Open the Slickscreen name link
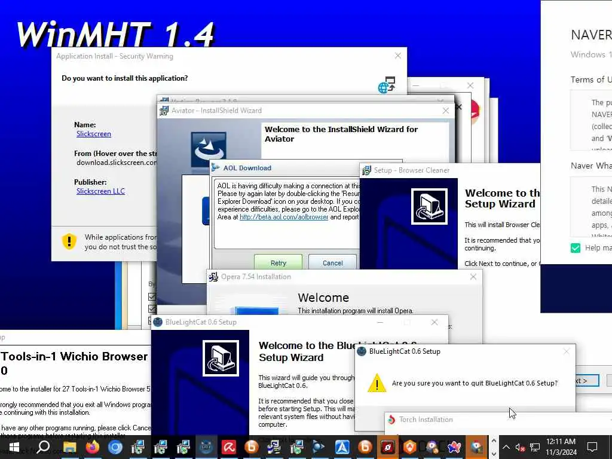612x459 pixels. (94, 134)
